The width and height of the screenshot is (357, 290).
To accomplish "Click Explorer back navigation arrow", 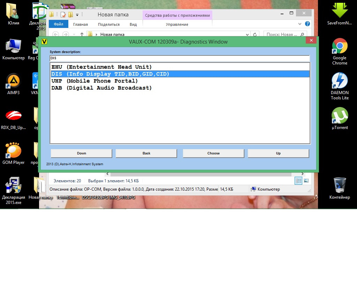I will (55, 35).
